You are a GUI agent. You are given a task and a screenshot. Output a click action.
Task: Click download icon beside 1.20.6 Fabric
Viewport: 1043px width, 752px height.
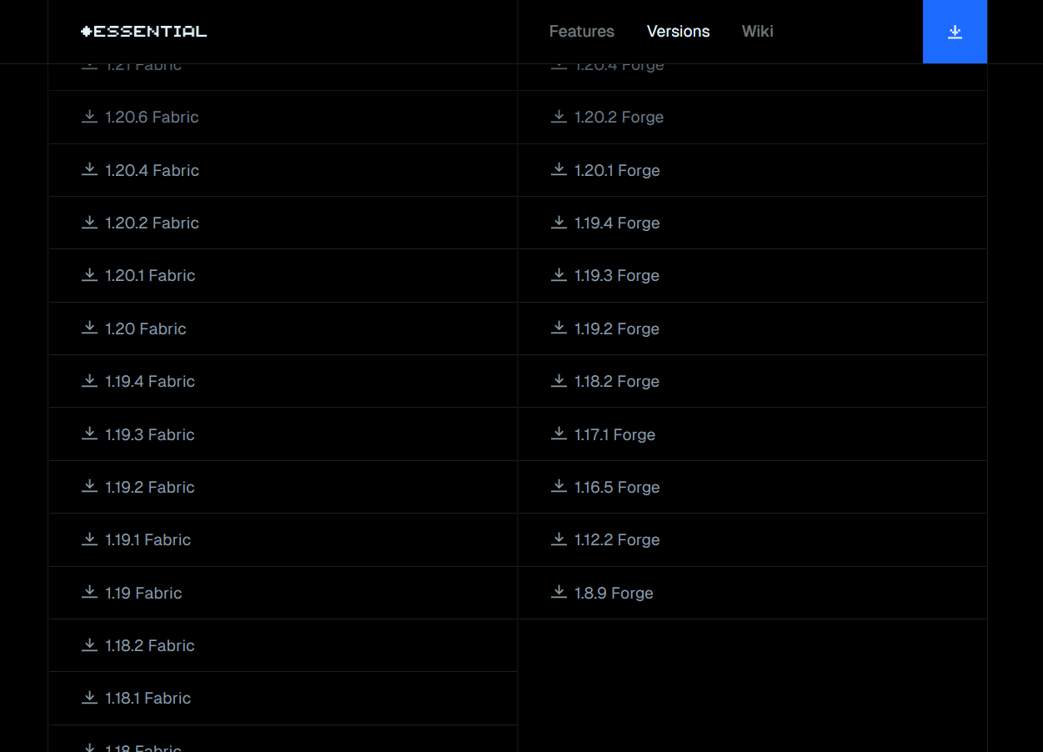(x=89, y=117)
